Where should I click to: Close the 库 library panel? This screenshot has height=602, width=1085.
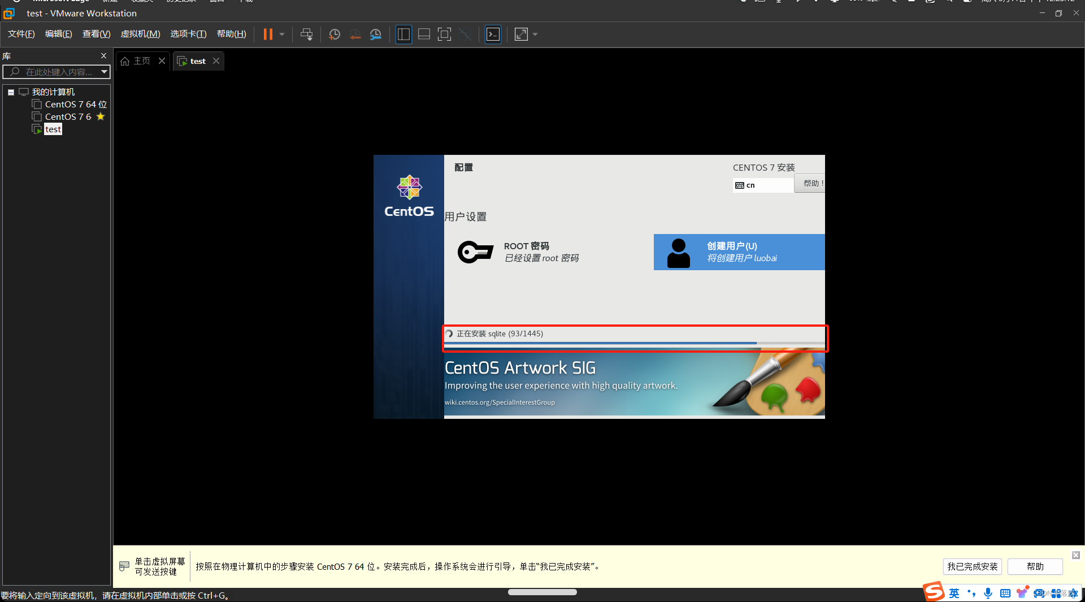click(x=103, y=55)
